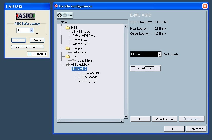Select DirectMusic in the device tree
Image resolution: width=212 pixels, height=140 pixels.
(80, 40)
